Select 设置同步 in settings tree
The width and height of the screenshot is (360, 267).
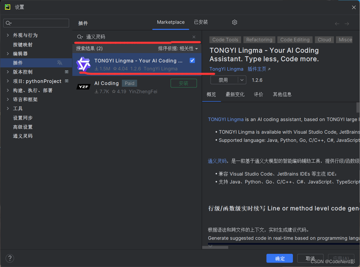point(23,118)
